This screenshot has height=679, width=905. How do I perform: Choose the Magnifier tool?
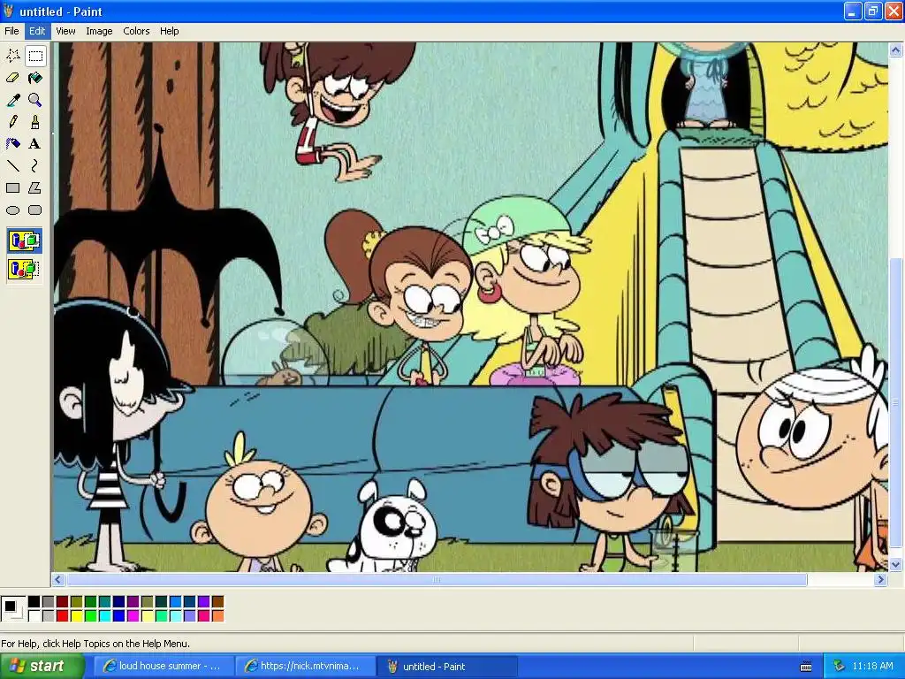(x=35, y=100)
